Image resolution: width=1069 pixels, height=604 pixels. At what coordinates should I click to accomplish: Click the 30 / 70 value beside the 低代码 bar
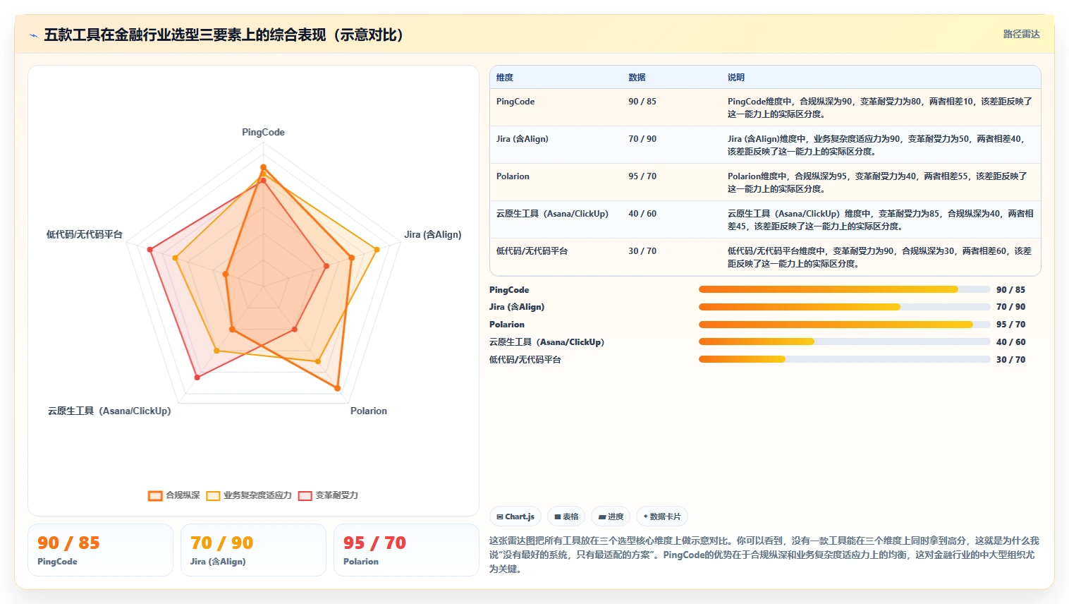point(1010,359)
